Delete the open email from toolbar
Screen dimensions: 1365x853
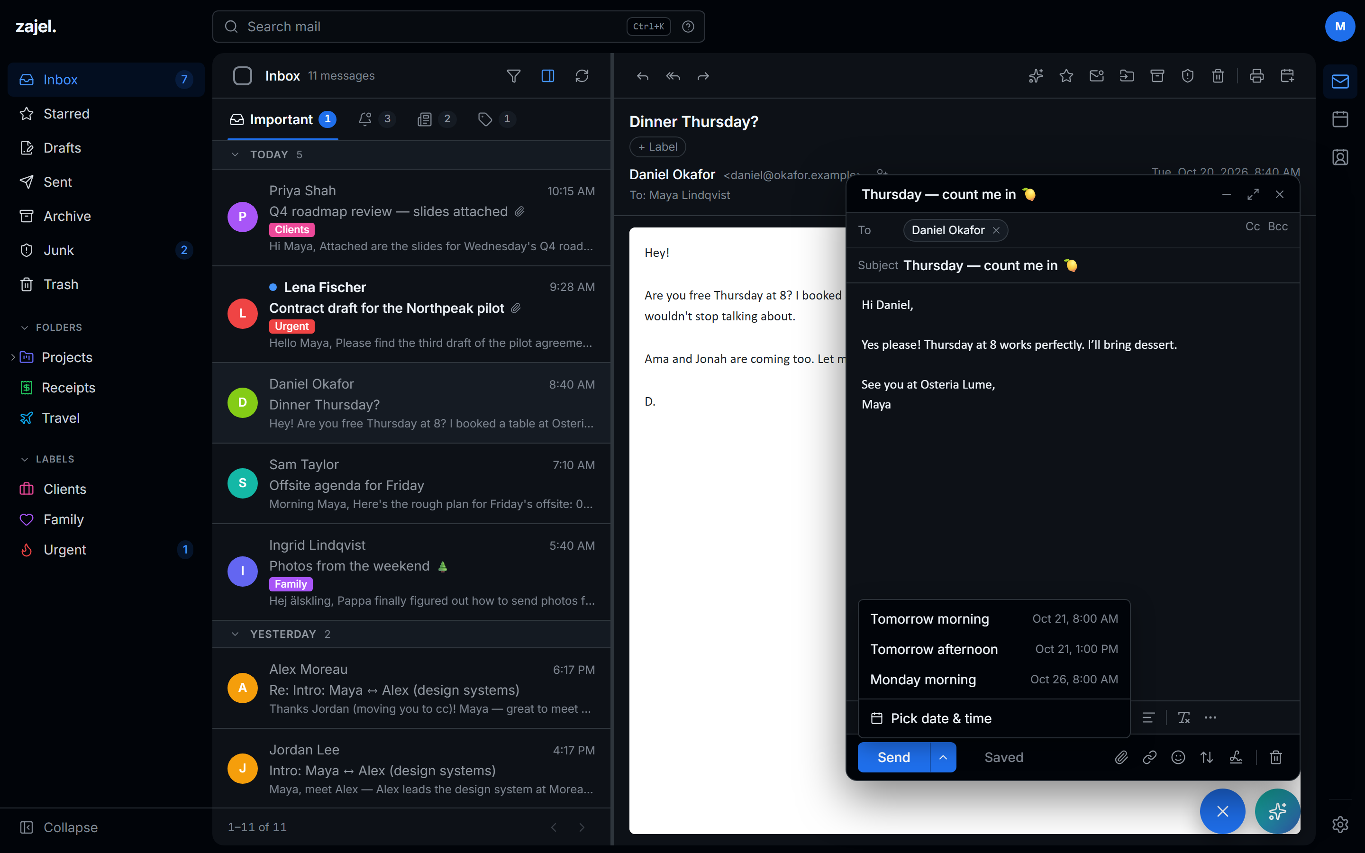coord(1219,76)
